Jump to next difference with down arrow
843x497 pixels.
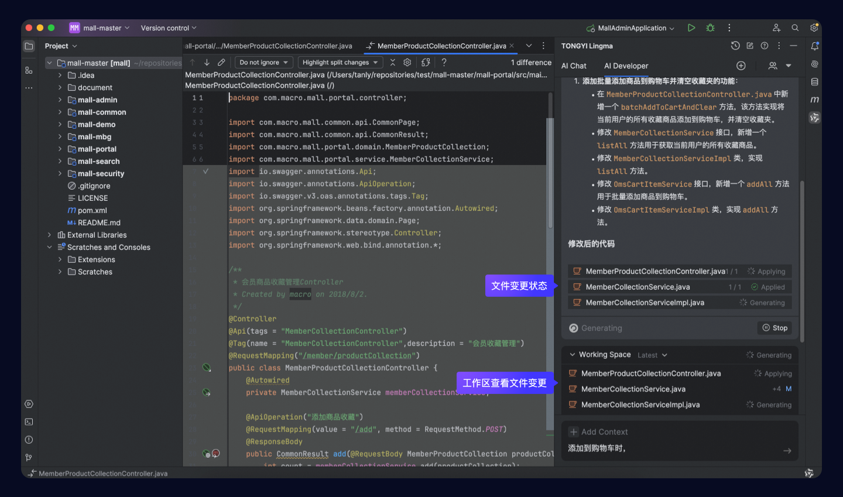207,62
